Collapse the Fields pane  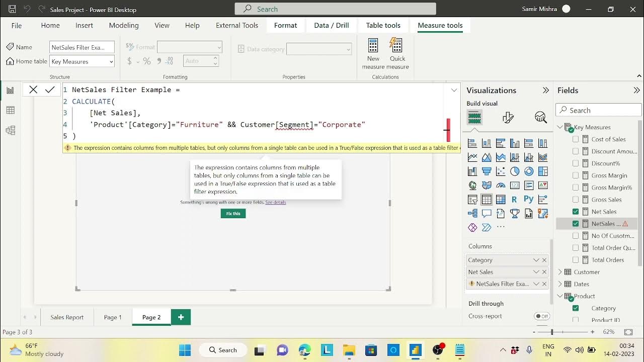636,90
